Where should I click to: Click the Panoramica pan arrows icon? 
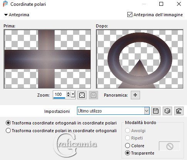135,95
